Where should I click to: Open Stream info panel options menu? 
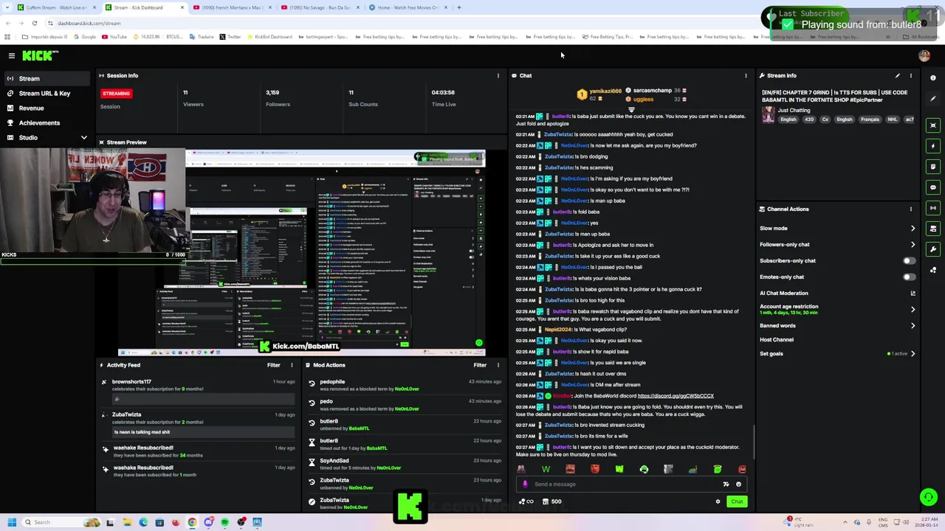tap(910, 75)
